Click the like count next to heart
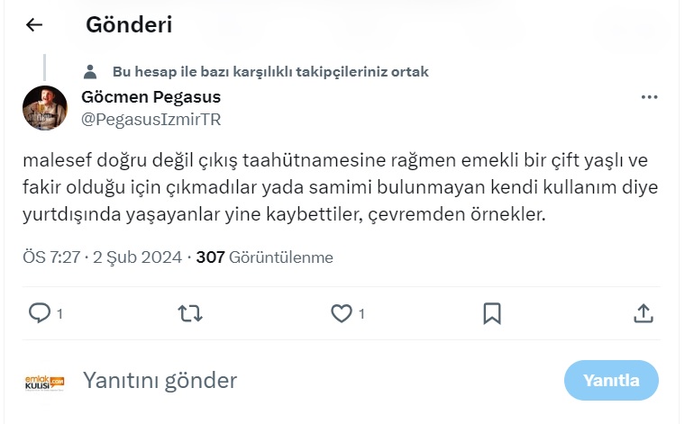This screenshot has width=694, height=424. click(x=362, y=314)
